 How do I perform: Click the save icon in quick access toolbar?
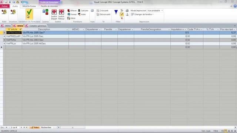click(6, 2)
